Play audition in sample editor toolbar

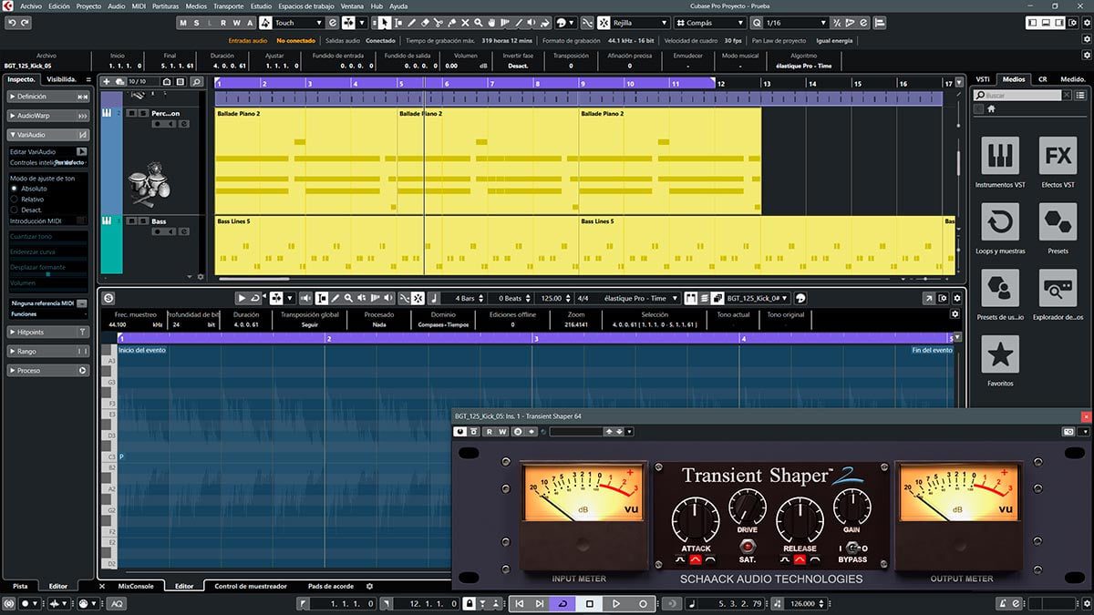(x=242, y=298)
